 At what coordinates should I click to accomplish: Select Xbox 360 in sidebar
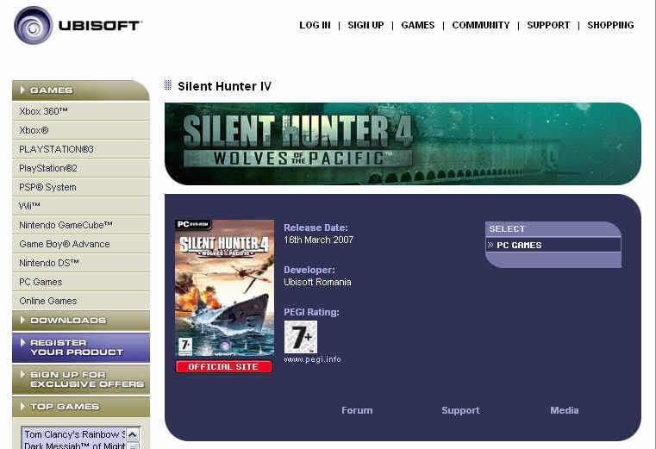point(81,111)
